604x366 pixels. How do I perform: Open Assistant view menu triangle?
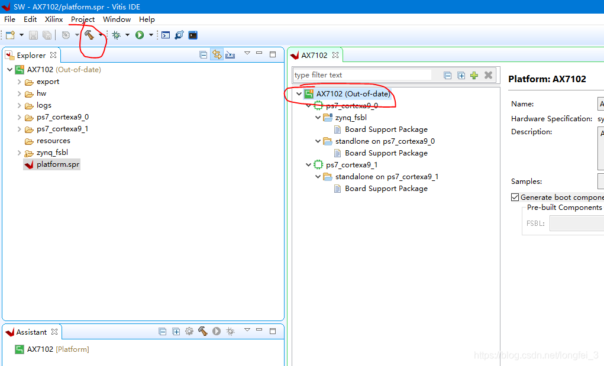(x=247, y=330)
